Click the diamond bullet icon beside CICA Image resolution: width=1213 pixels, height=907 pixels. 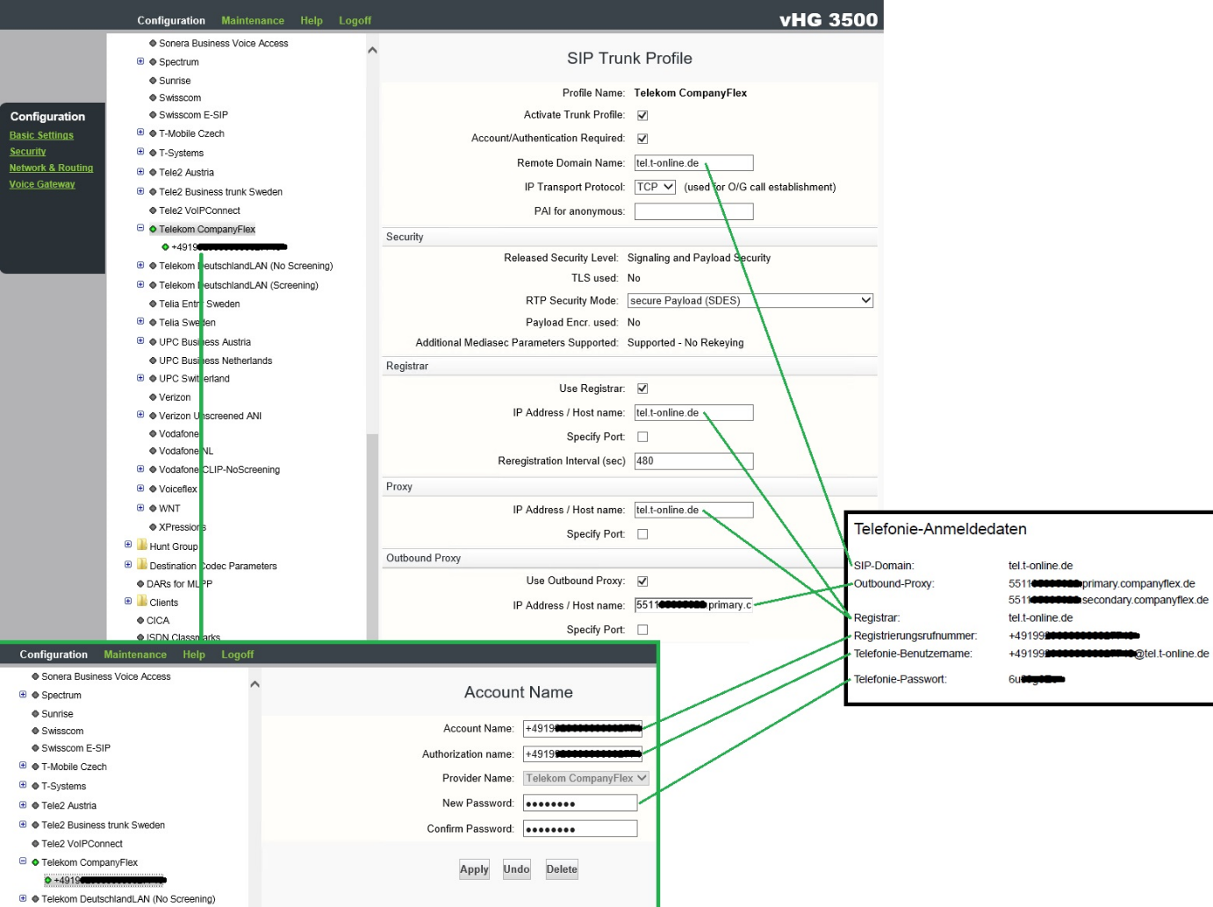(x=140, y=620)
